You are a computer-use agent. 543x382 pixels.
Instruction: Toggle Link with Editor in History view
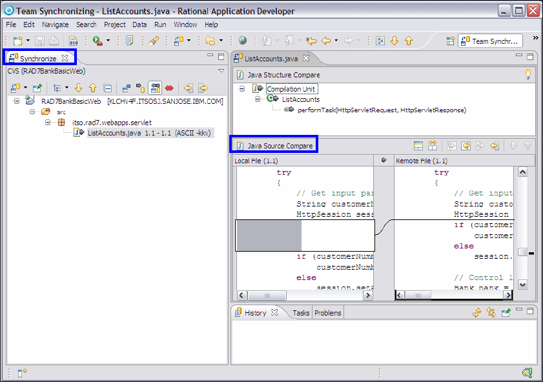491,313
